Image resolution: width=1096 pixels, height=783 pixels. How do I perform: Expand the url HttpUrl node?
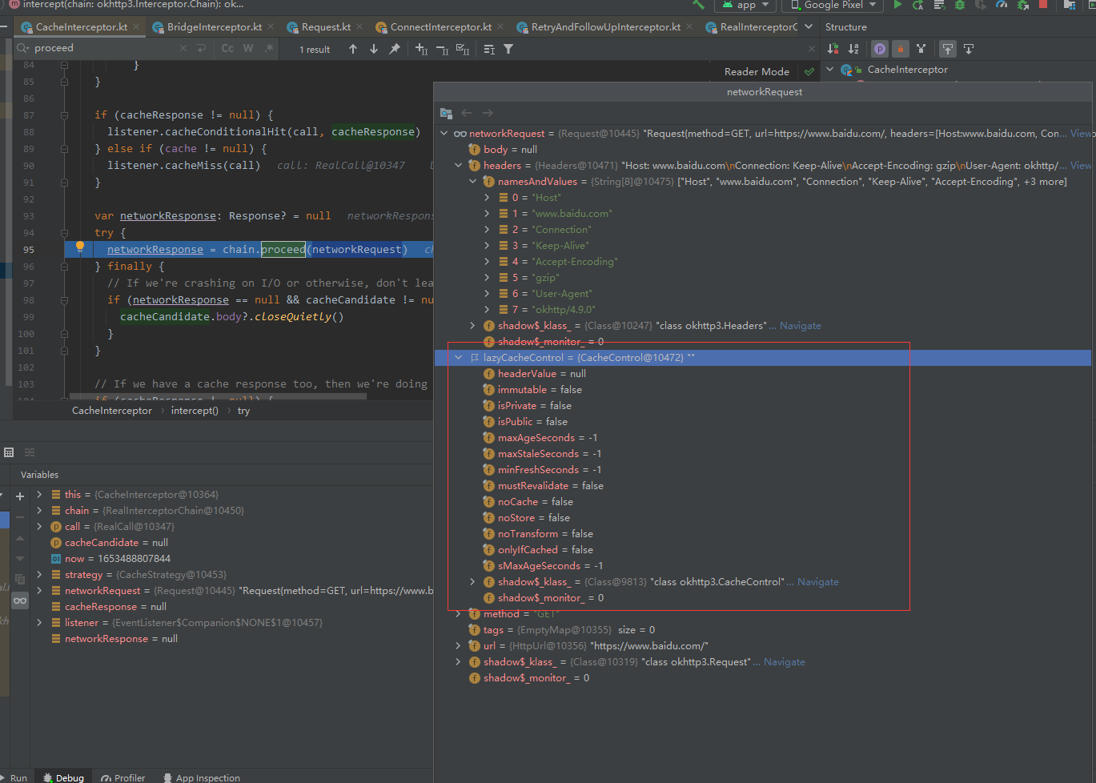458,646
